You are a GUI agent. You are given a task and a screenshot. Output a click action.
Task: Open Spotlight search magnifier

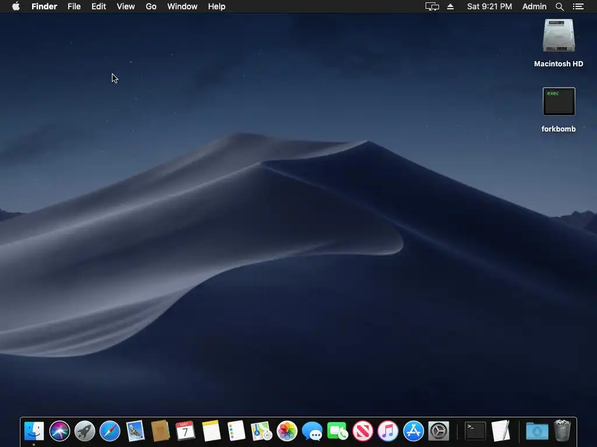(559, 6)
